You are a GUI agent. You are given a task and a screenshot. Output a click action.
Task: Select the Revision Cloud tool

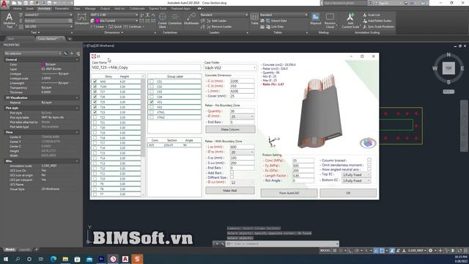330,21
